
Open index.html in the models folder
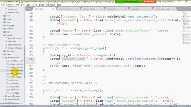tap(12, 42)
